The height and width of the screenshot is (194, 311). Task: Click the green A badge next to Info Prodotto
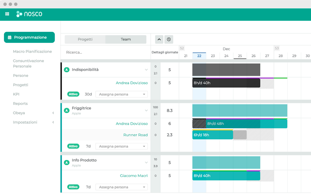[x=66, y=163]
